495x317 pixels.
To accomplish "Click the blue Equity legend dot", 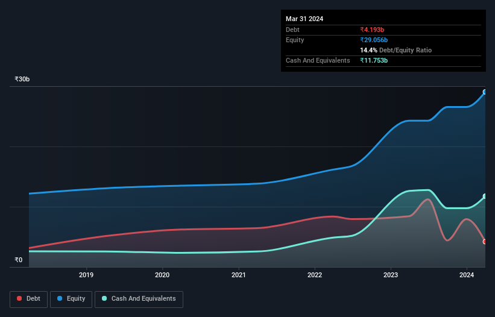I will (x=60, y=298).
